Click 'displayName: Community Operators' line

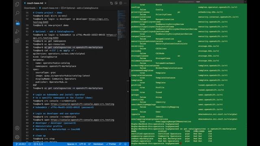click(56, 79)
